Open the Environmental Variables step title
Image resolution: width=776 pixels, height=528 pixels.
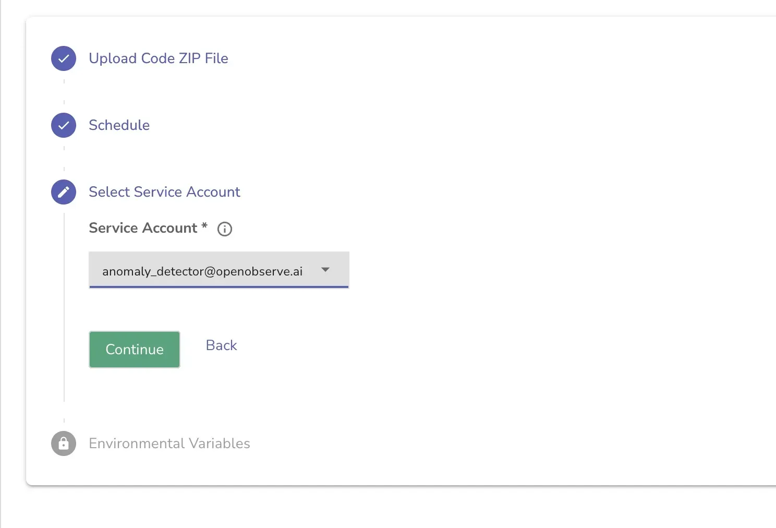point(169,443)
